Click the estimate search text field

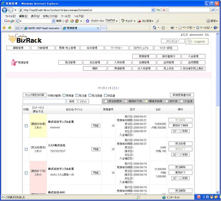point(44,101)
